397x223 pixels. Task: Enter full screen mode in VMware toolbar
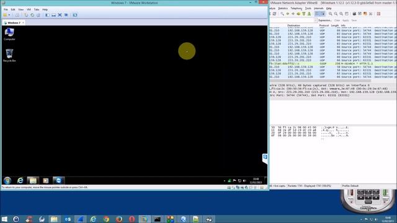(x=60, y=15)
